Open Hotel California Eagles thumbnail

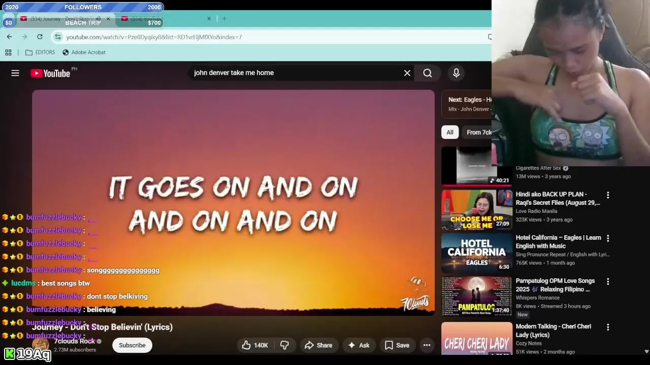pyautogui.click(x=476, y=253)
